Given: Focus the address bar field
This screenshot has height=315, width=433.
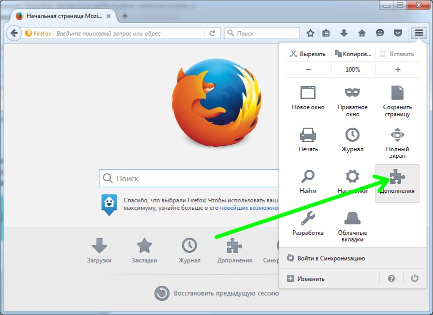Looking at the screenshot, I should pyautogui.click(x=128, y=33).
